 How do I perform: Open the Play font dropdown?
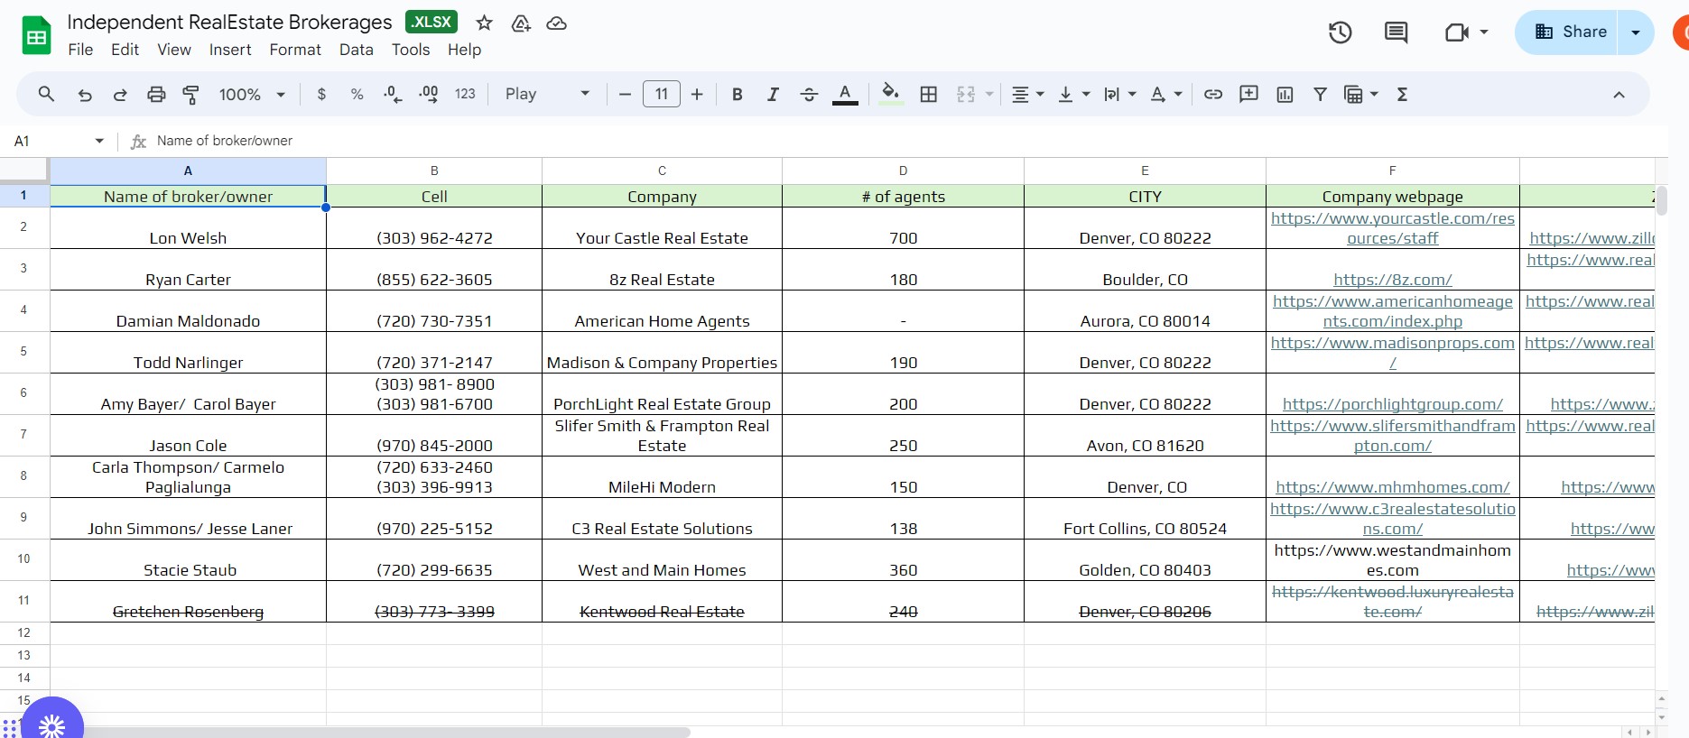click(x=547, y=94)
